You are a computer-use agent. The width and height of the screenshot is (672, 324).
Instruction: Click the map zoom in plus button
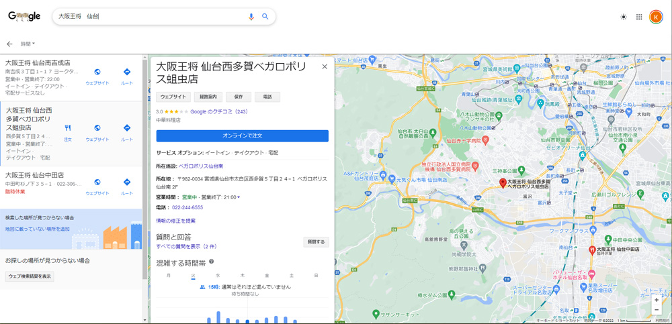tap(657, 300)
